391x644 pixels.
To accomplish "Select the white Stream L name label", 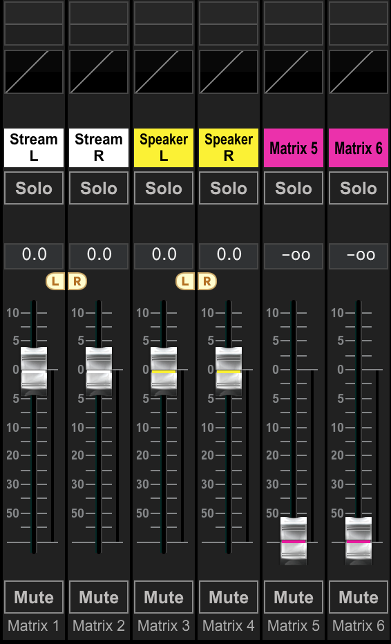I will click(34, 148).
